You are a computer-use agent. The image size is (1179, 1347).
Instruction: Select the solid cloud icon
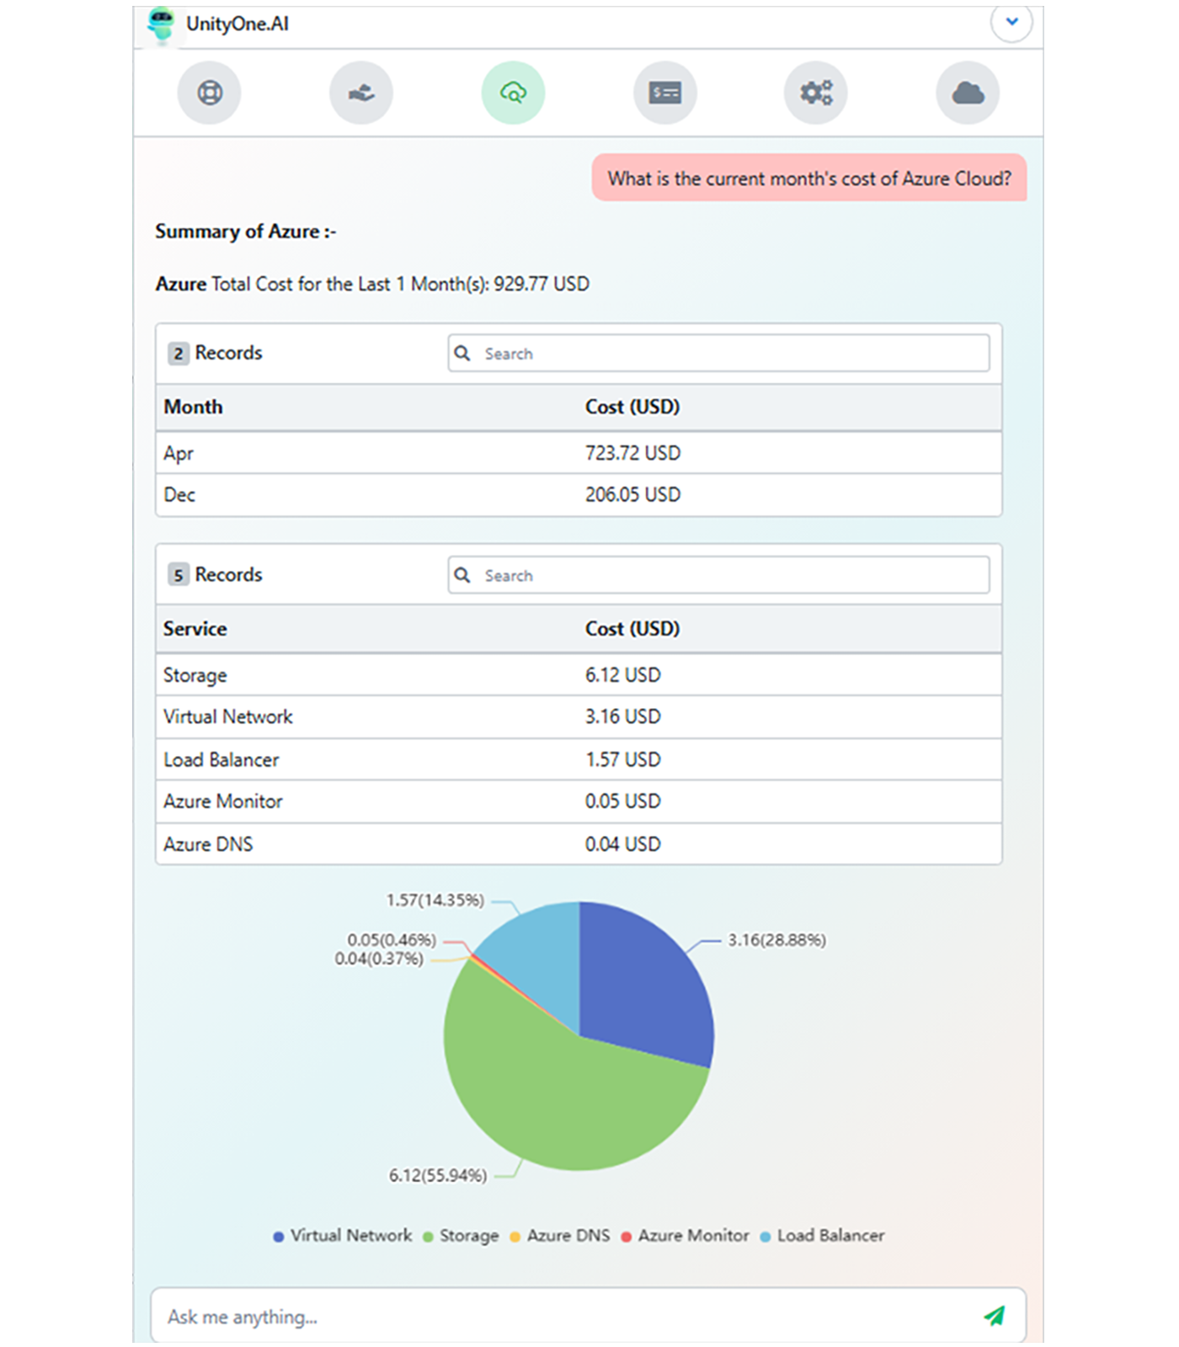968,93
